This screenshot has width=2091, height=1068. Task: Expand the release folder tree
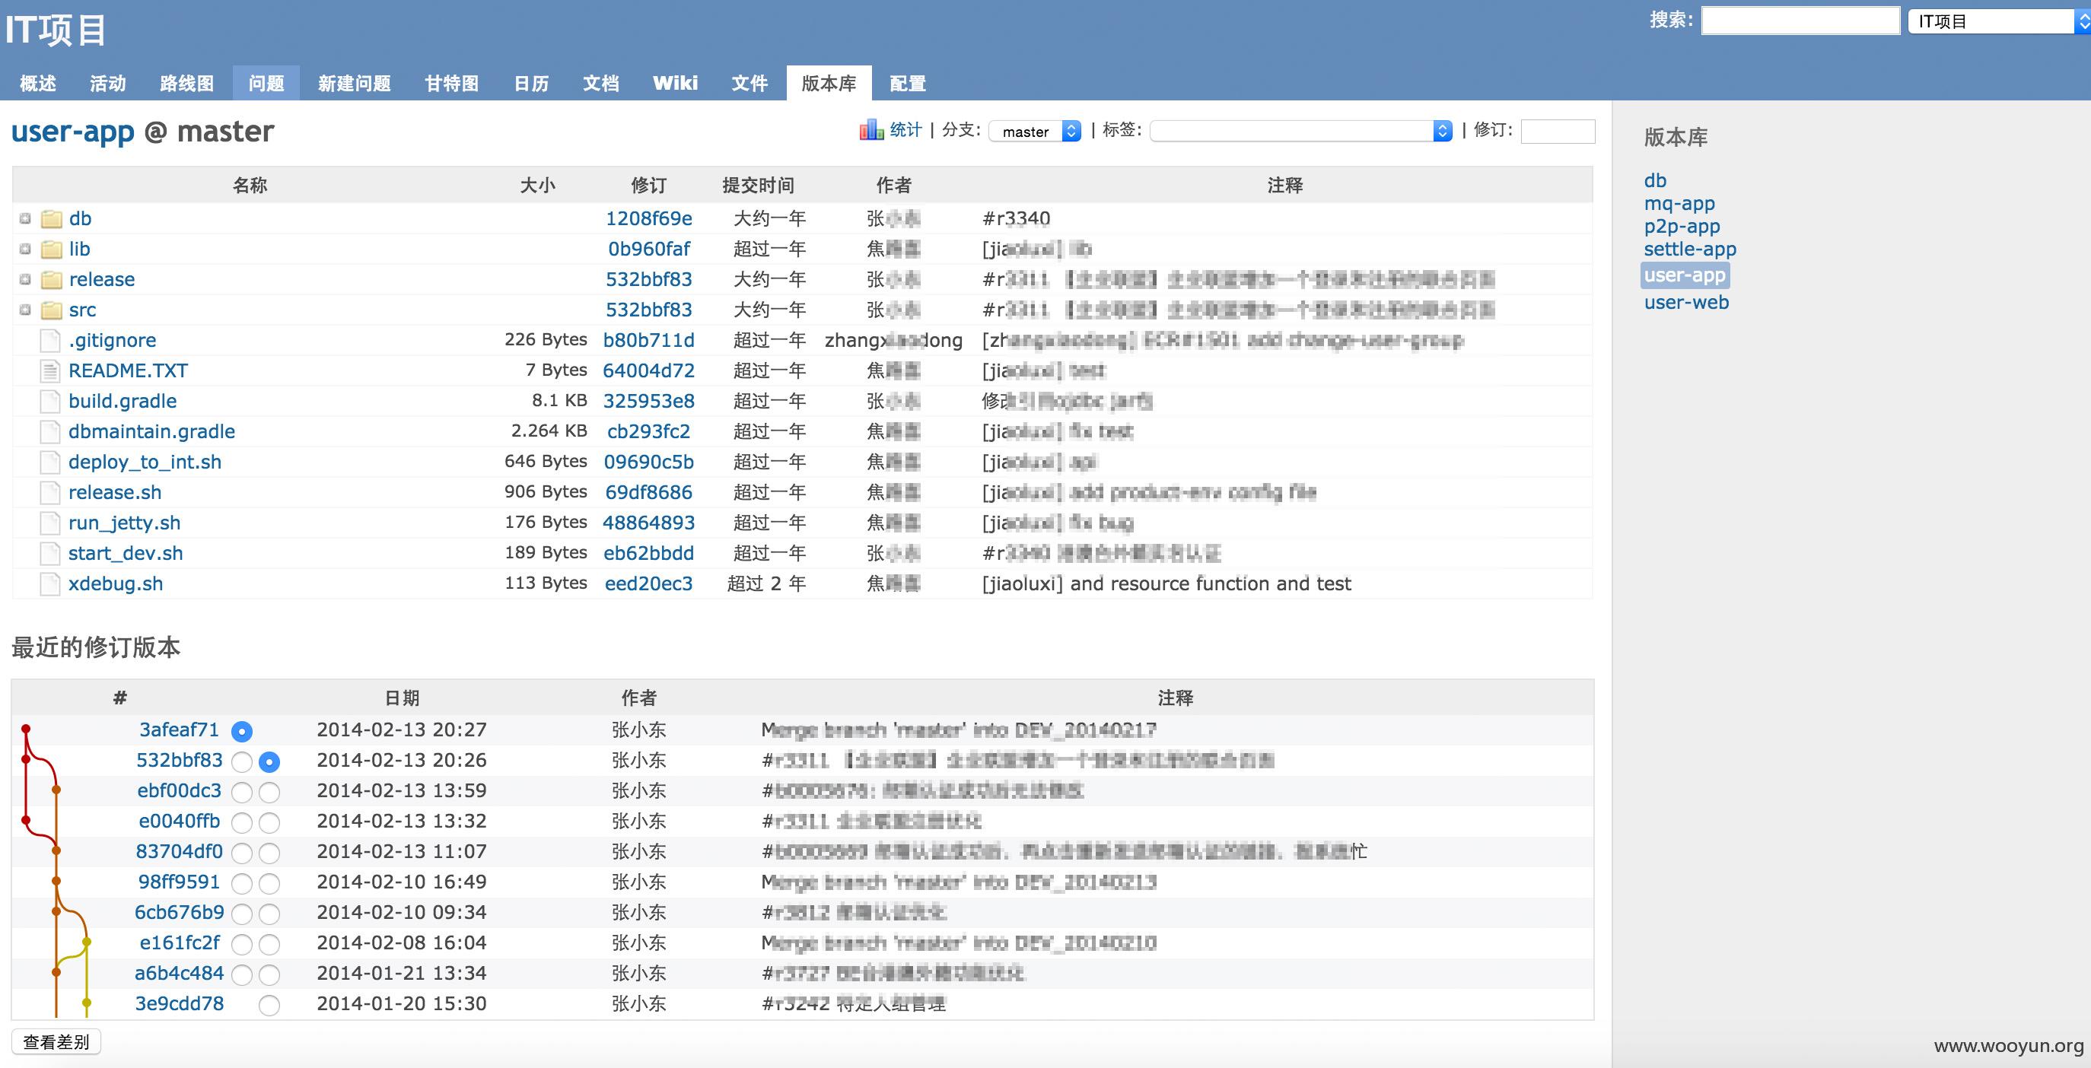click(25, 279)
